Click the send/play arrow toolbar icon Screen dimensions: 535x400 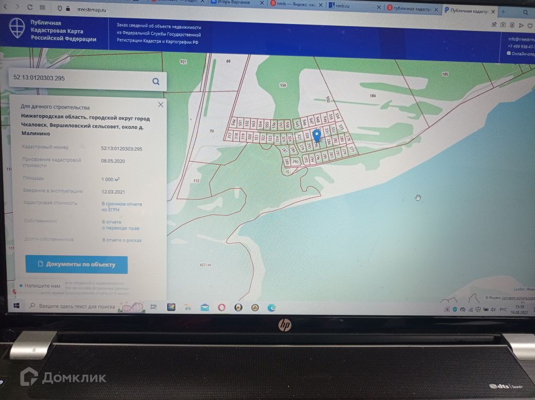pyautogui.click(x=521, y=25)
